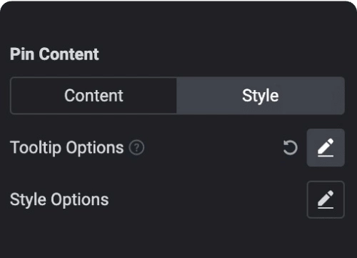Choose Content in the Pin Content switcher
This screenshot has width=357, height=258.
click(x=94, y=96)
